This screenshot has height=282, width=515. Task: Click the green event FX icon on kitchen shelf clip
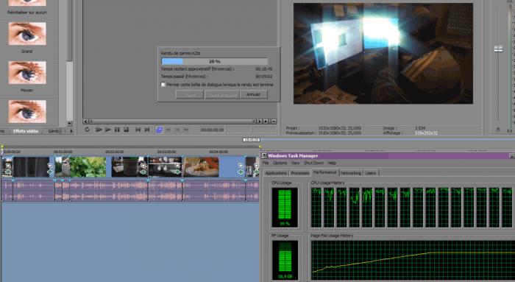point(177,172)
